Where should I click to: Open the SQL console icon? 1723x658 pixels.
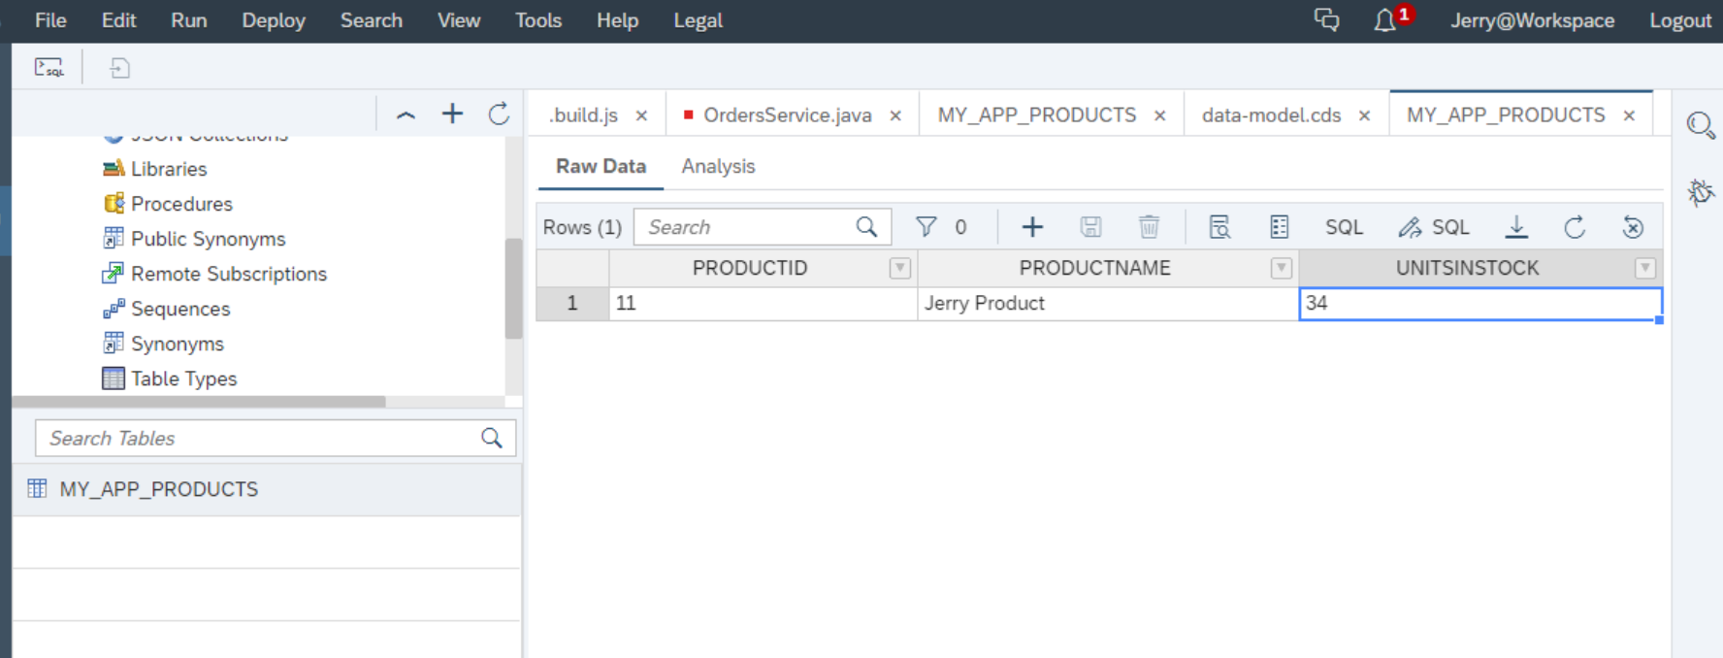(49, 68)
